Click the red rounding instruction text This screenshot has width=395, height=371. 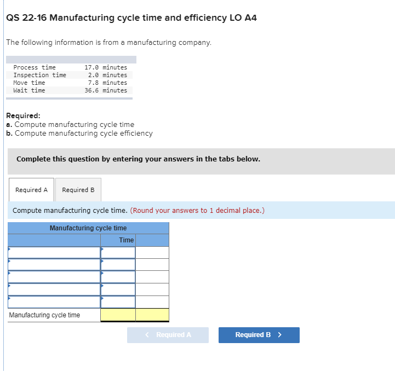(197, 211)
